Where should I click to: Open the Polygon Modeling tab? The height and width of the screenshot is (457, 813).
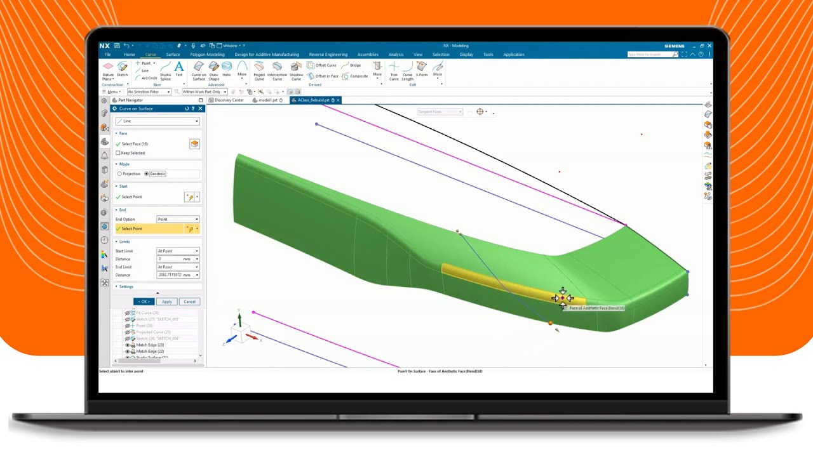click(207, 55)
